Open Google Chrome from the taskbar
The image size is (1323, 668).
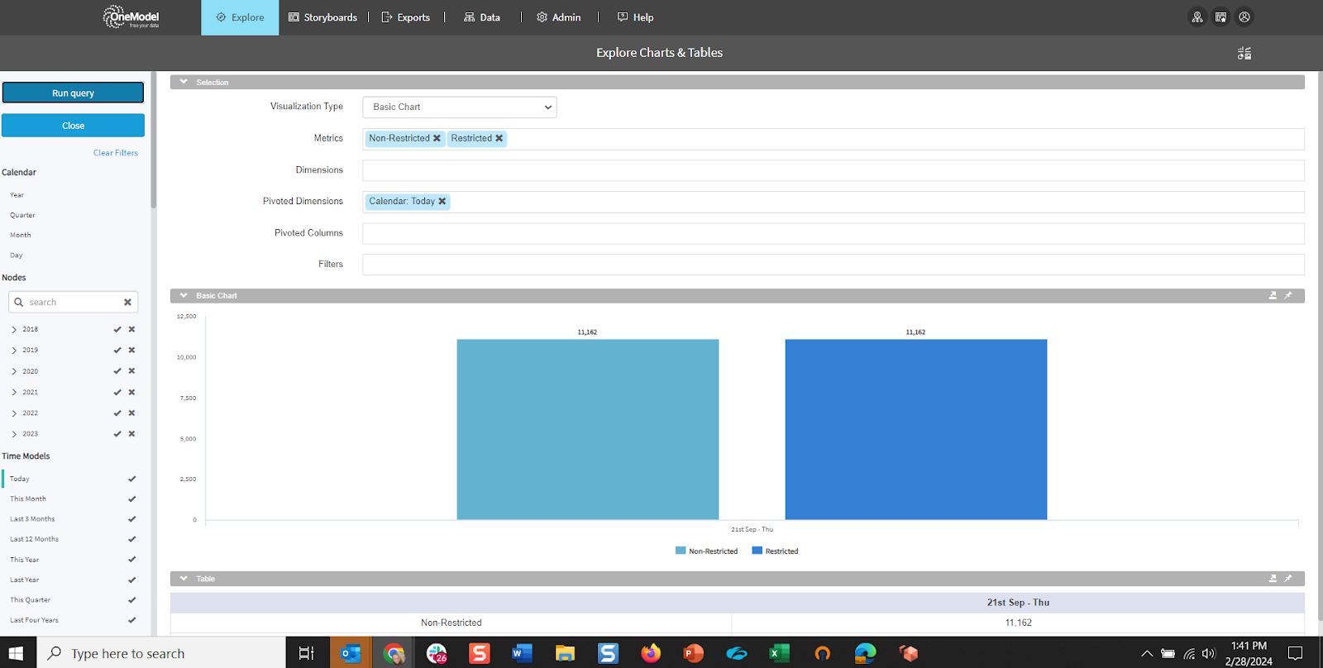point(394,653)
